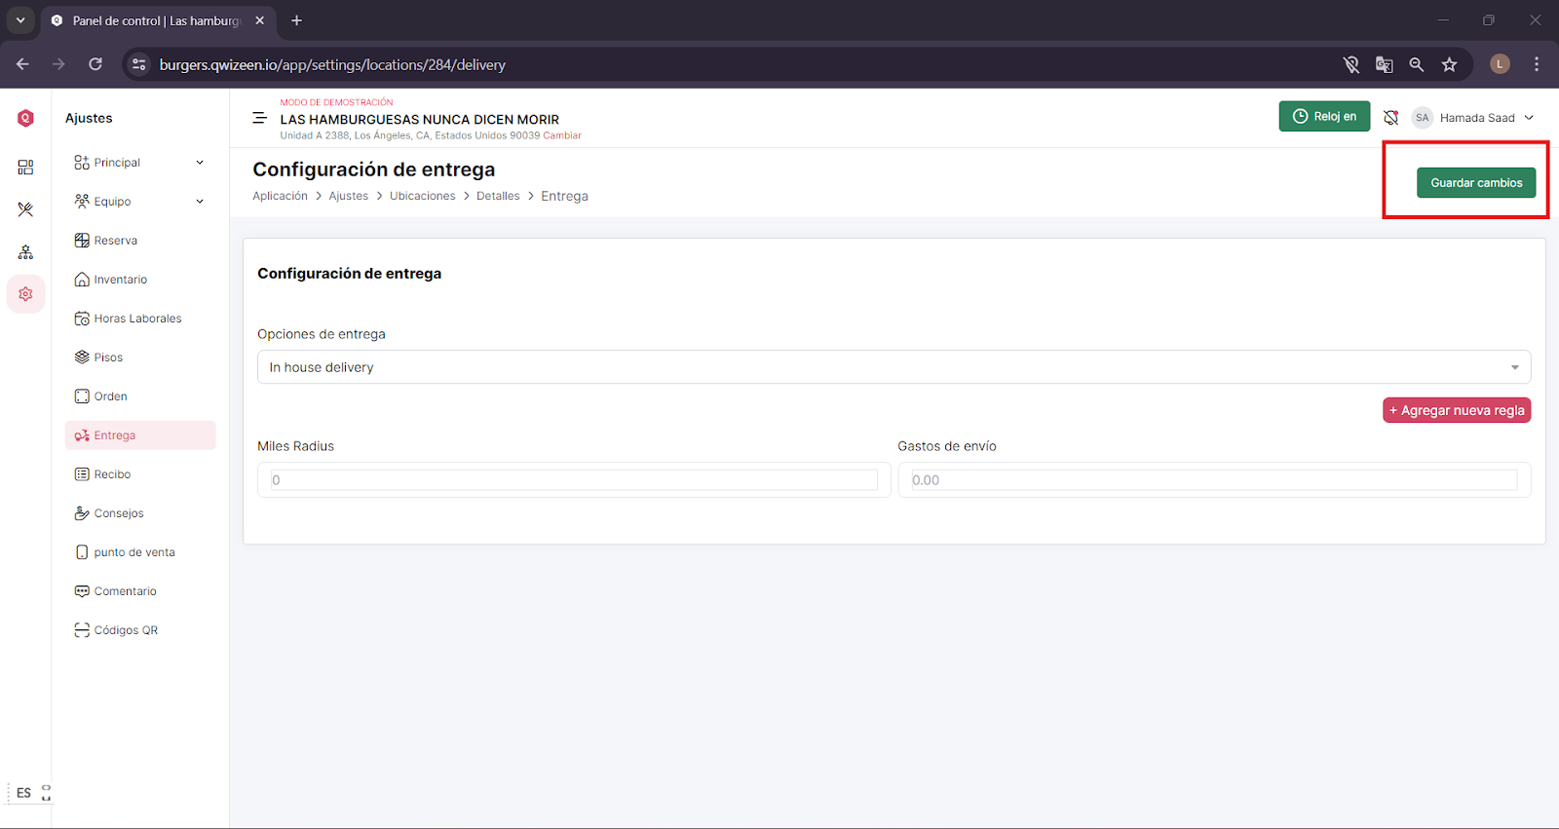Click the Chrome profile avatar L
The height and width of the screenshot is (829, 1559).
[x=1501, y=64]
